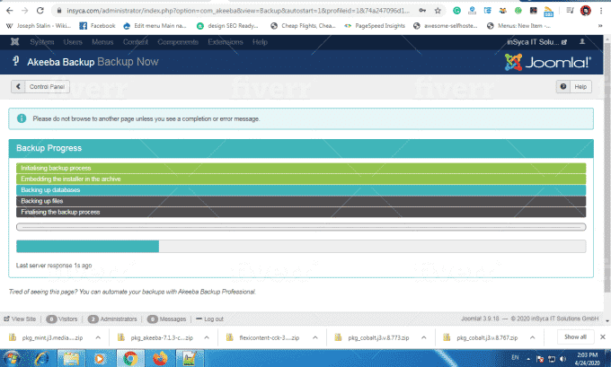
Task: Open the Users menu
Action: (x=73, y=42)
